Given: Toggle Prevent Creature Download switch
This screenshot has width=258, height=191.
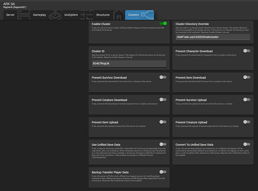Looking at the screenshot, I should (163, 100).
